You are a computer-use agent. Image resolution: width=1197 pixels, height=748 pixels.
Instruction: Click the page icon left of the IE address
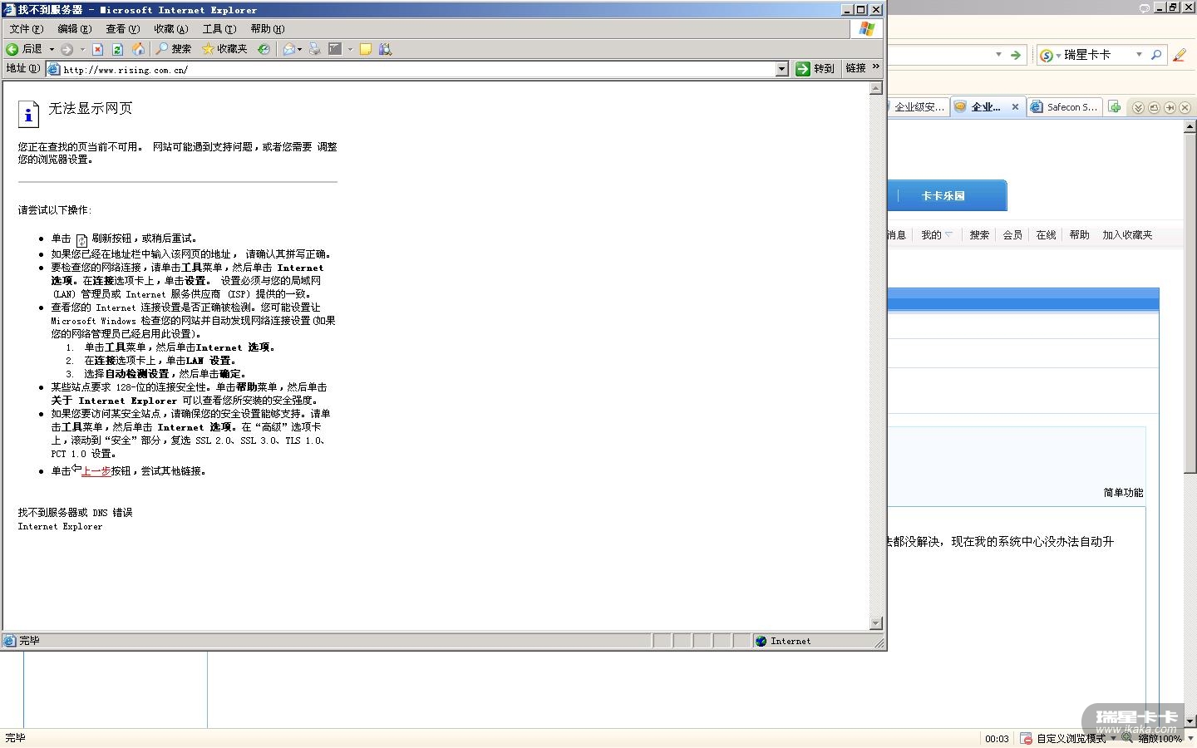pyautogui.click(x=54, y=70)
